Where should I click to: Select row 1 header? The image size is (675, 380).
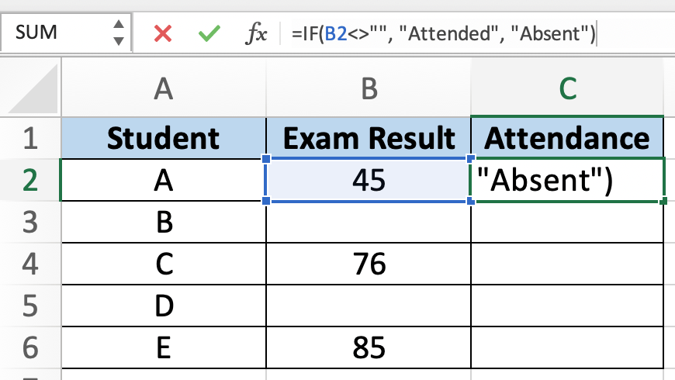point(30,138)
